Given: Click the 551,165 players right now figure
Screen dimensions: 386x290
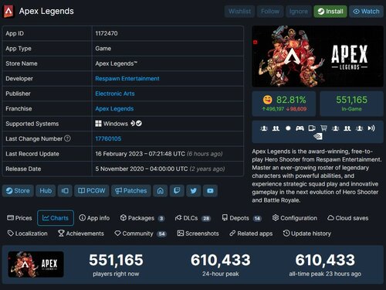Looking at the screenshot, I should [x=116, y=260].
